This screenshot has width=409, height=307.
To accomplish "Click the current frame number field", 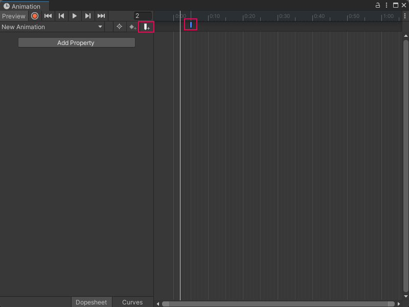I will point(143,16).
